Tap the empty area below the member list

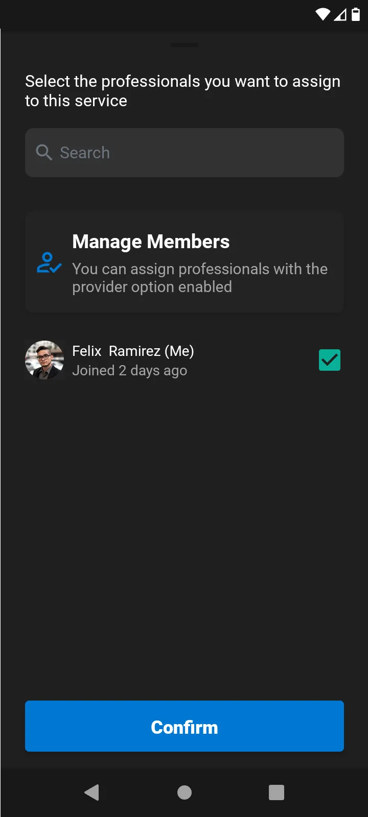[x=184, y=536]
